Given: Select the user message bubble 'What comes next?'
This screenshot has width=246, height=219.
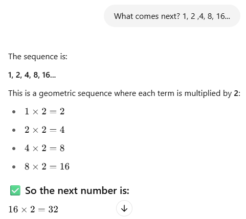Looking at the screenshot, I should [172, 16].
